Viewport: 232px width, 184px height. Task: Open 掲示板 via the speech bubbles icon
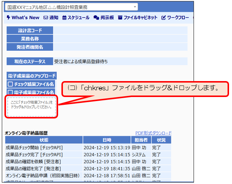click(96, 17)
